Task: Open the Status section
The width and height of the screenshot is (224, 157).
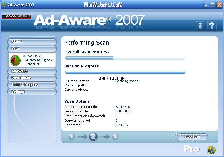Action: tap(32, 42)
